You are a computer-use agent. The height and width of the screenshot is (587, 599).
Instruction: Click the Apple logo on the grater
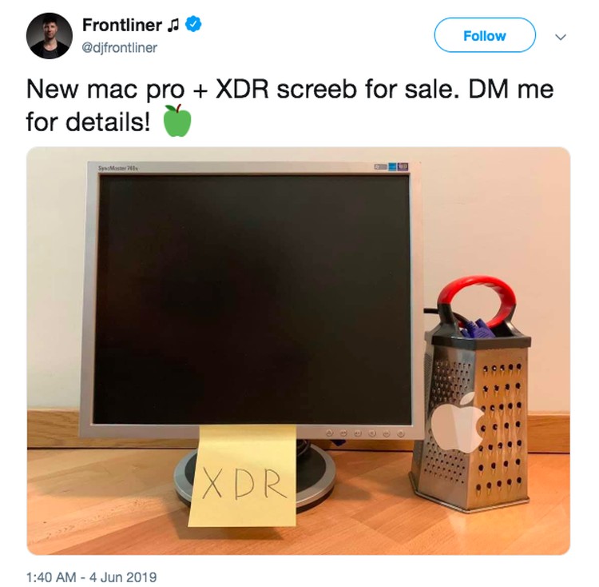pyautogui.click(x=456, y=421)
